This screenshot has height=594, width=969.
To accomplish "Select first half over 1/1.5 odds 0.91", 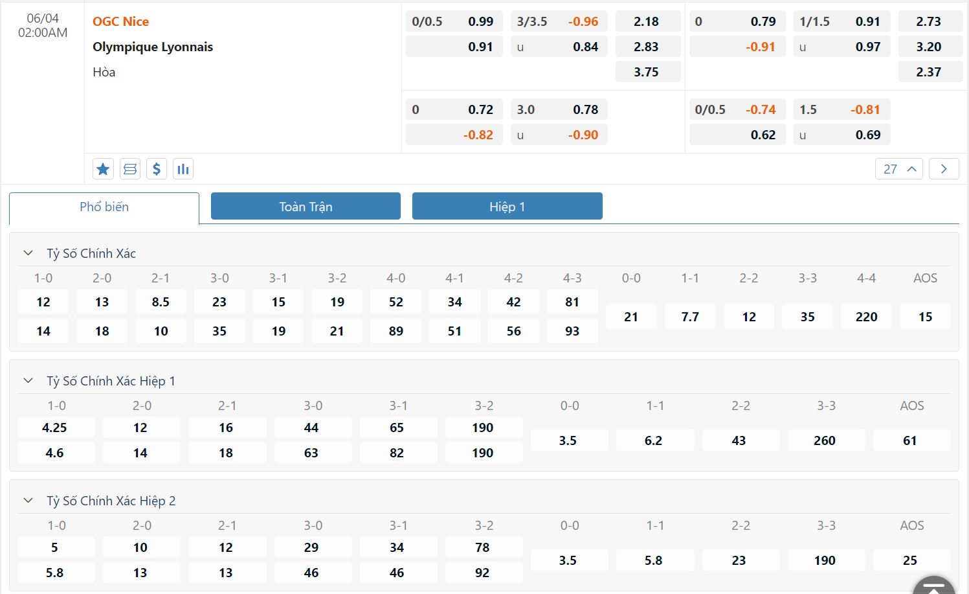I will pyautogui.click(x=842, y=21).
